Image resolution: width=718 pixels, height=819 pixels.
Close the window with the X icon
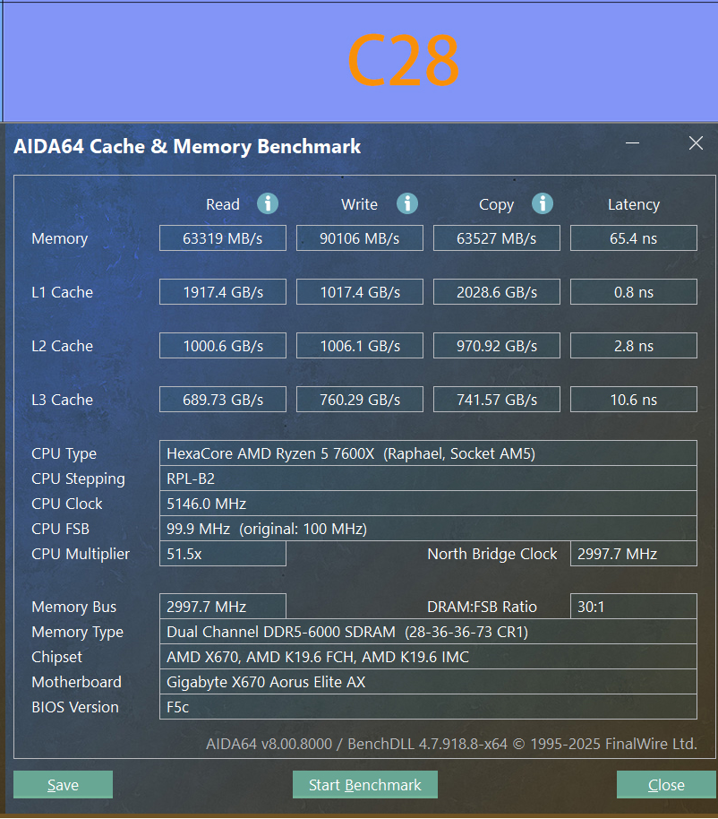click(696, 142)
